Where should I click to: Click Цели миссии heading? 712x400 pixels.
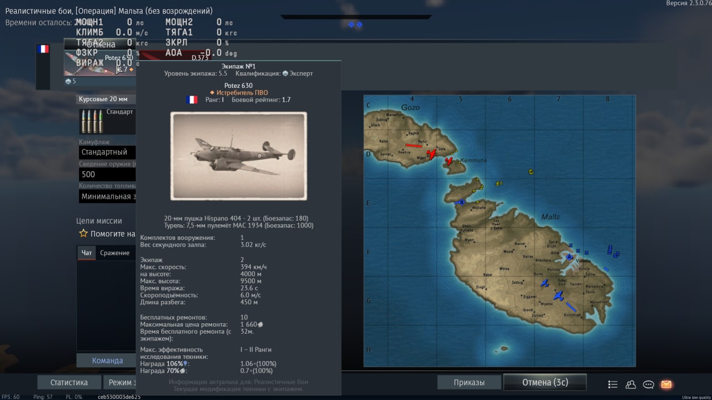point(99,221)
